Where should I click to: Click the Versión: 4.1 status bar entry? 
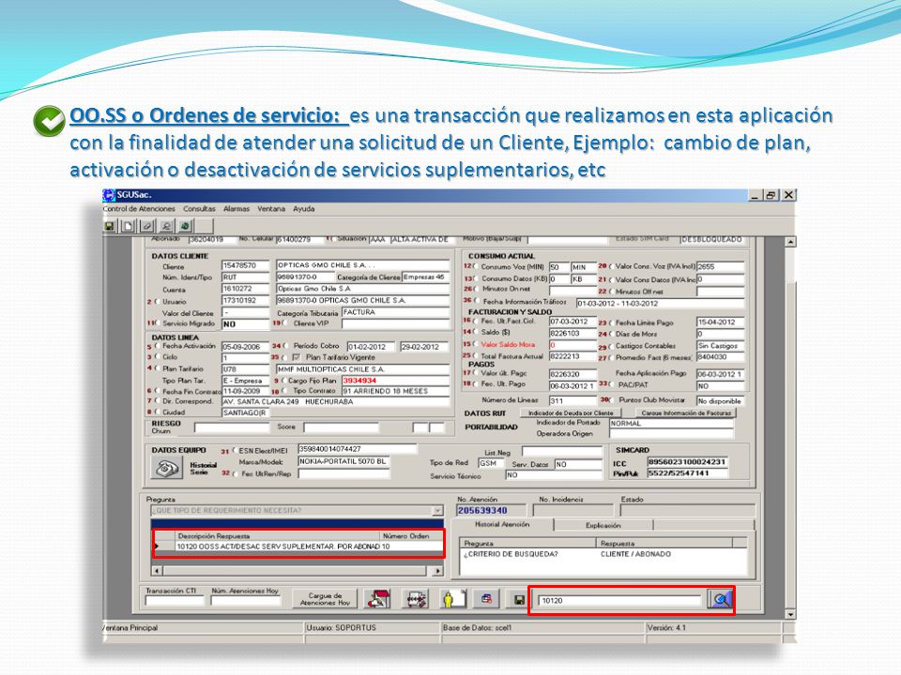coord(713,628)
